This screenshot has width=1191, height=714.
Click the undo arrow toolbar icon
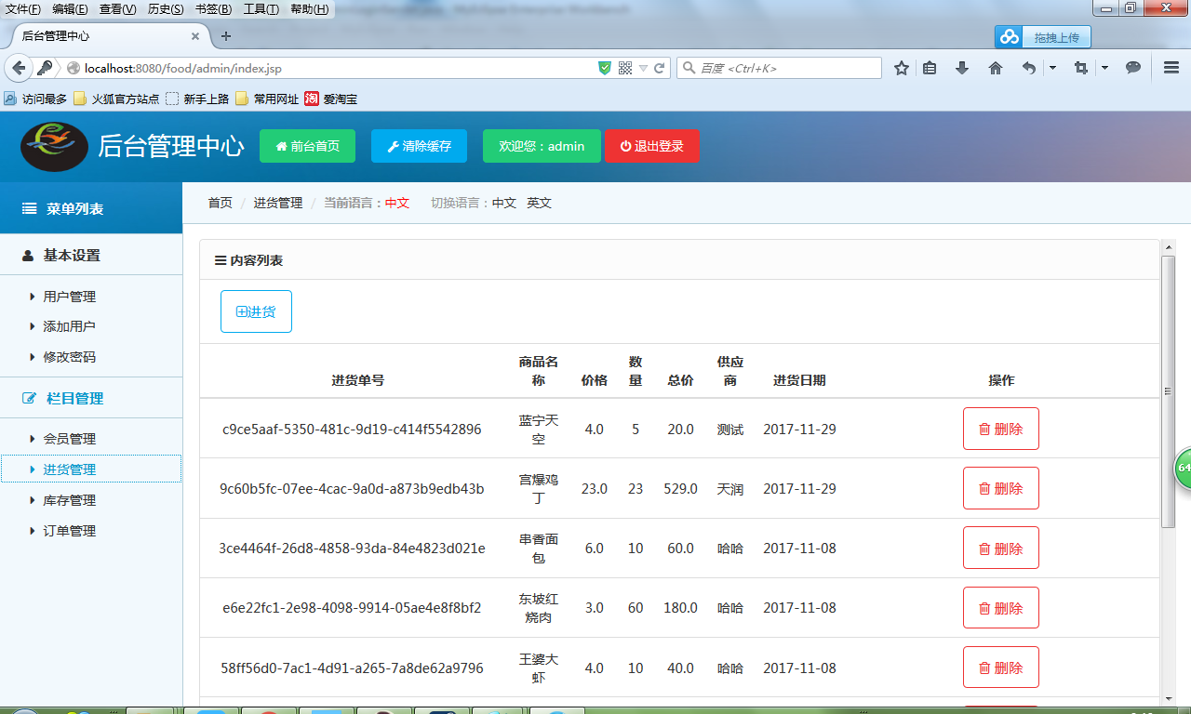coord(1028,68)
